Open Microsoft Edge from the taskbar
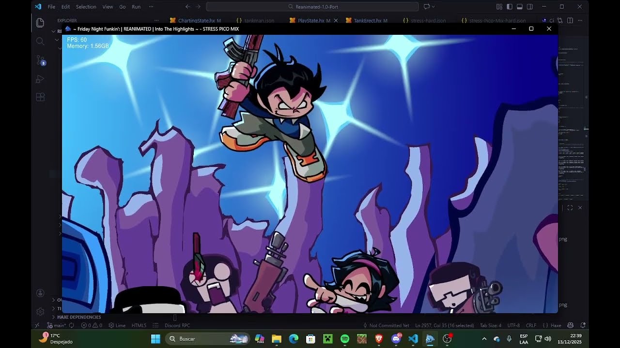 click(x=294, y=339)
